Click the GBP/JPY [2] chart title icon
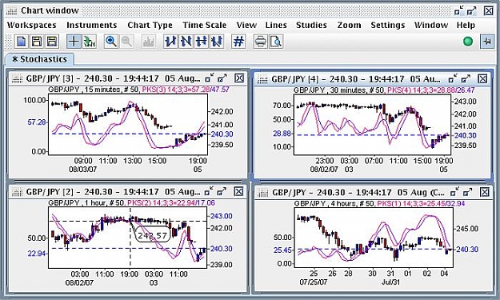 tap(17, 192)
